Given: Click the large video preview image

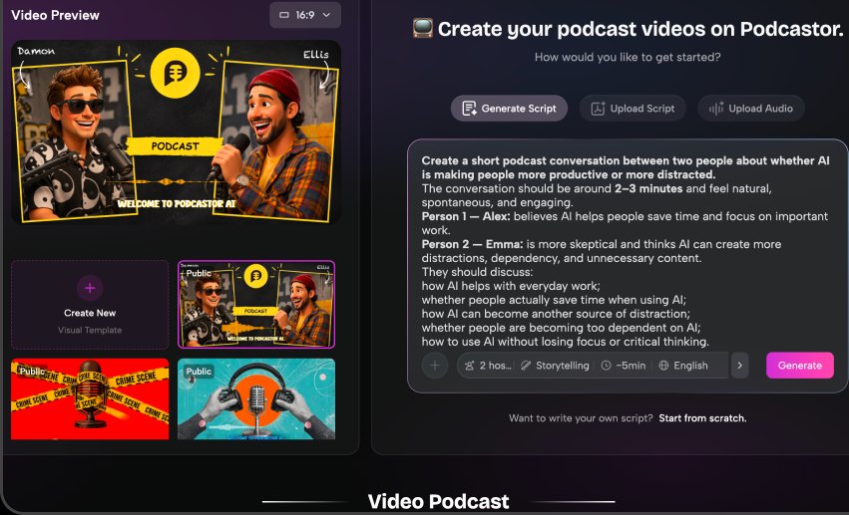Looking at the screenshot, I should [176, 131].
